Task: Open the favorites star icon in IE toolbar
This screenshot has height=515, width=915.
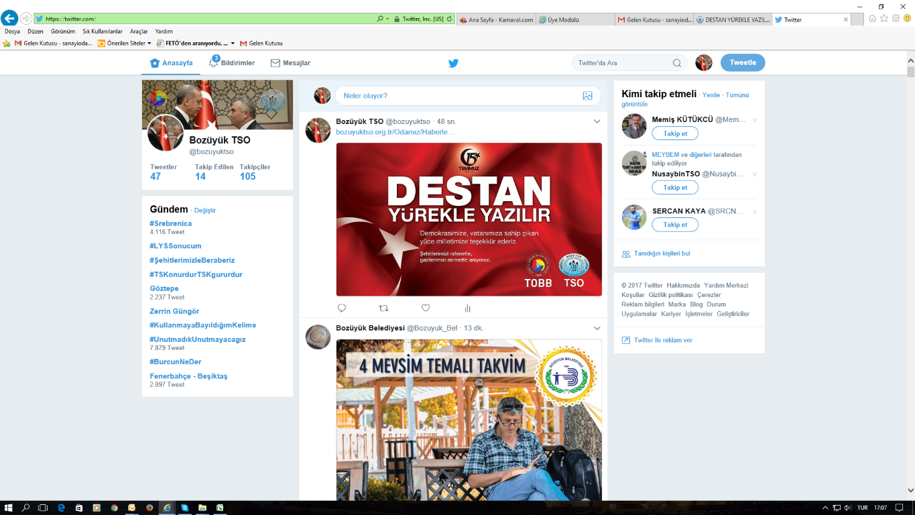Action: tap(884, 19)
